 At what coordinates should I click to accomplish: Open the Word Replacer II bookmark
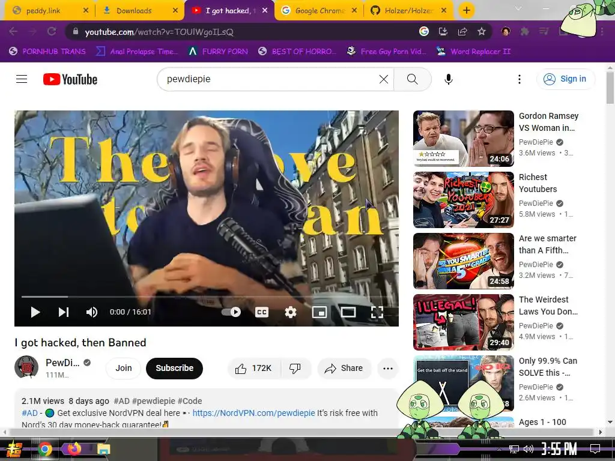pos(473,52)
